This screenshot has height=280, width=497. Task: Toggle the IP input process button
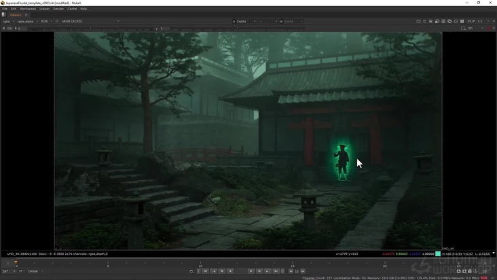tap(57, 21)
